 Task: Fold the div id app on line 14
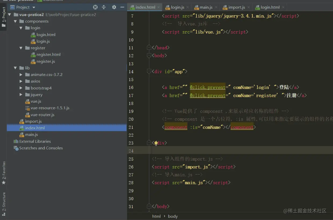(x=149, y=72)
